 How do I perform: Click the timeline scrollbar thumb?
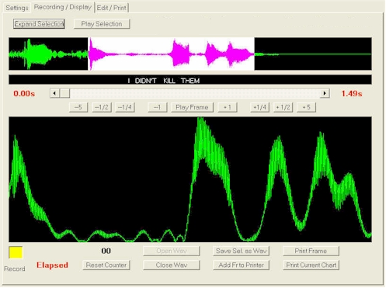tap(64, 93)
